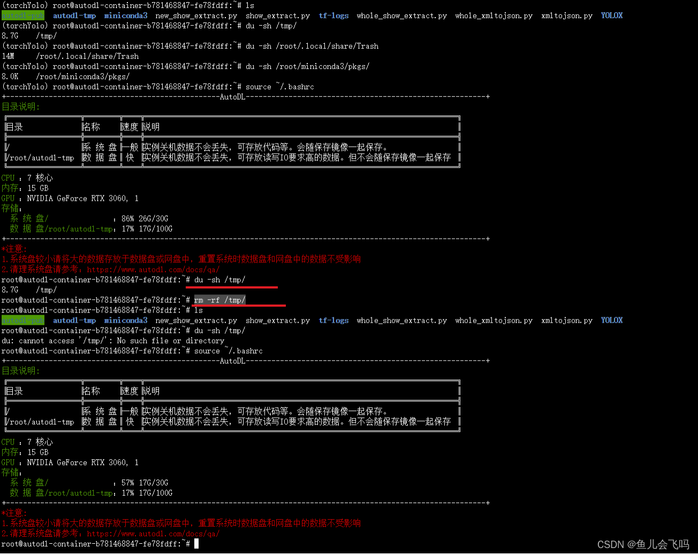Click the GPU NVIDIA RTX 3060 entry
The width and height of the screenshot is (698, 555).
pos(70,198)
